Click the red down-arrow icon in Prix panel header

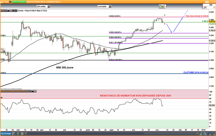[x=13, y=11]
